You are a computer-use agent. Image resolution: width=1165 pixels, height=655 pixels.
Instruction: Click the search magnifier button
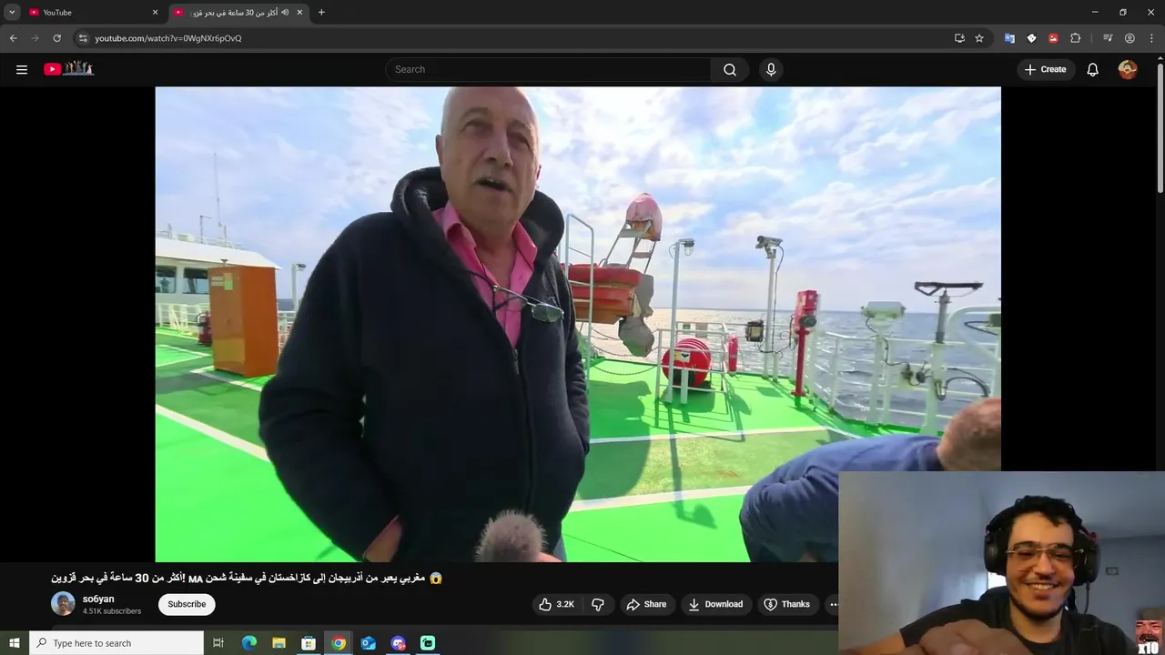point(730,69)
